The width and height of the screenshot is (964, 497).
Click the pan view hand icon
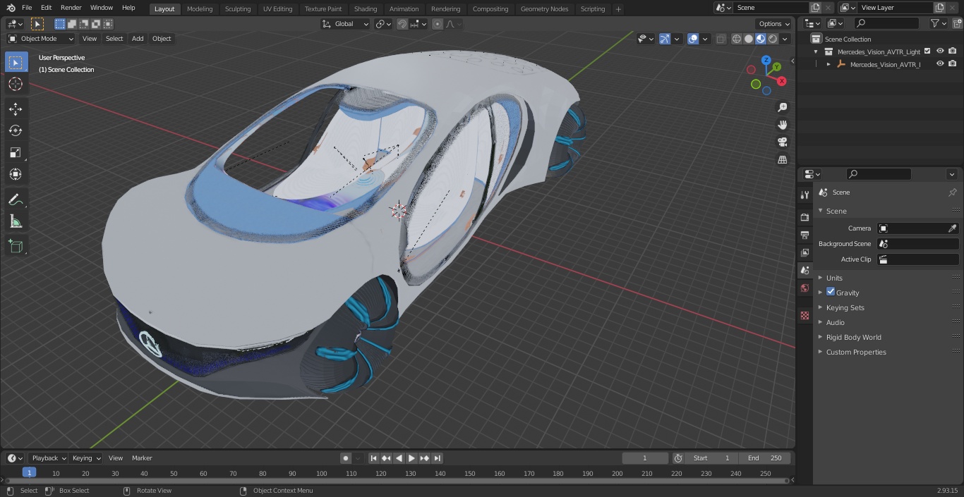782,125
